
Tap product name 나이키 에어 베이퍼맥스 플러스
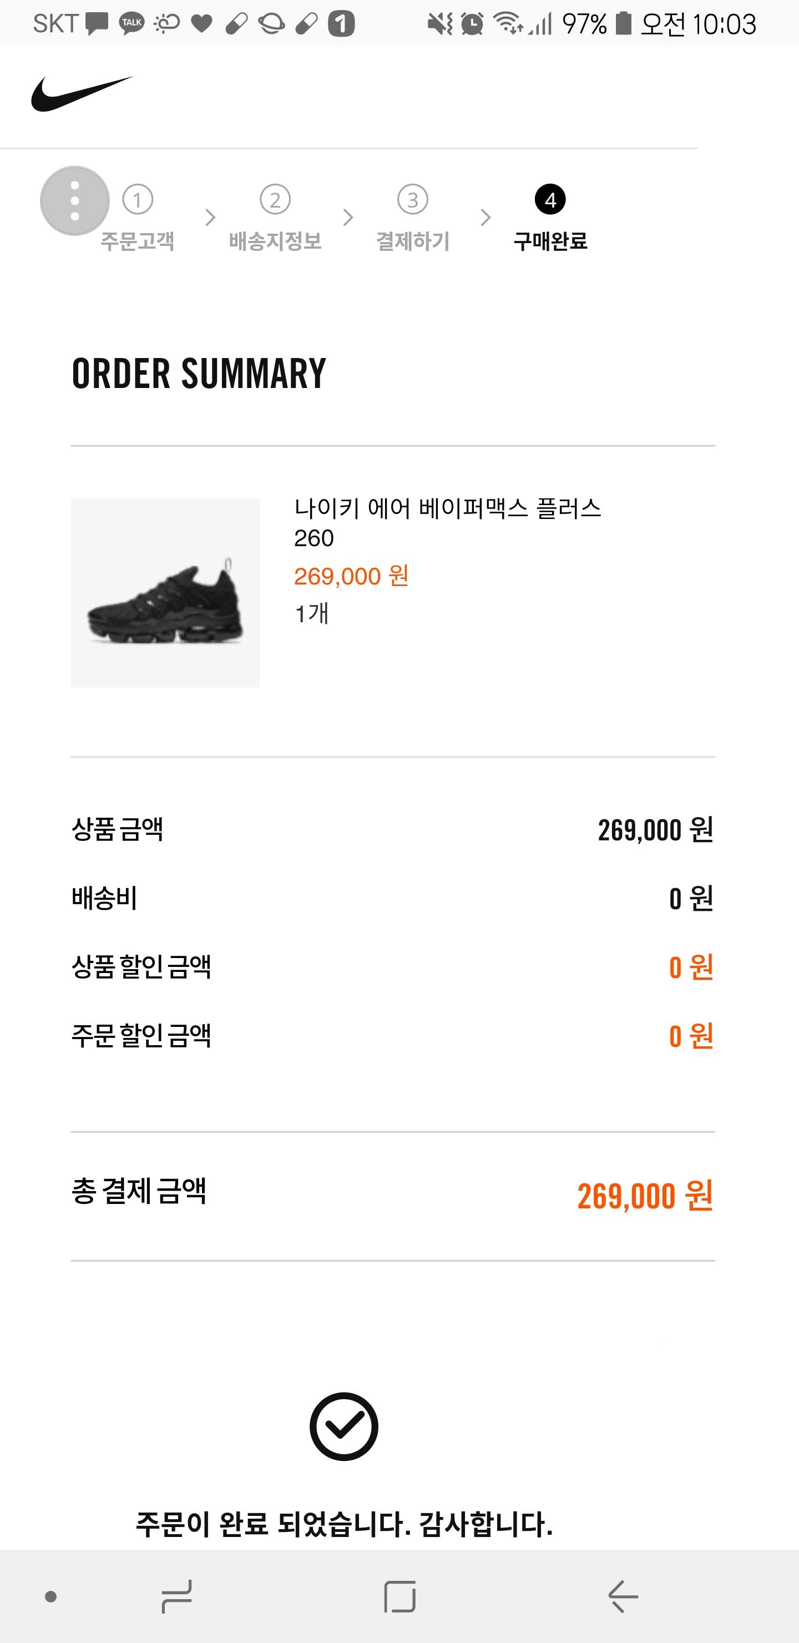point(448,508)
